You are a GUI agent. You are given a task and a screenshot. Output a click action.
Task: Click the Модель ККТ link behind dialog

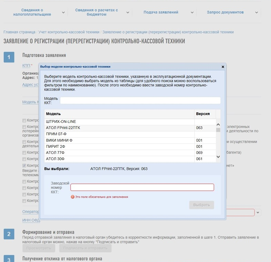point(31,102)
